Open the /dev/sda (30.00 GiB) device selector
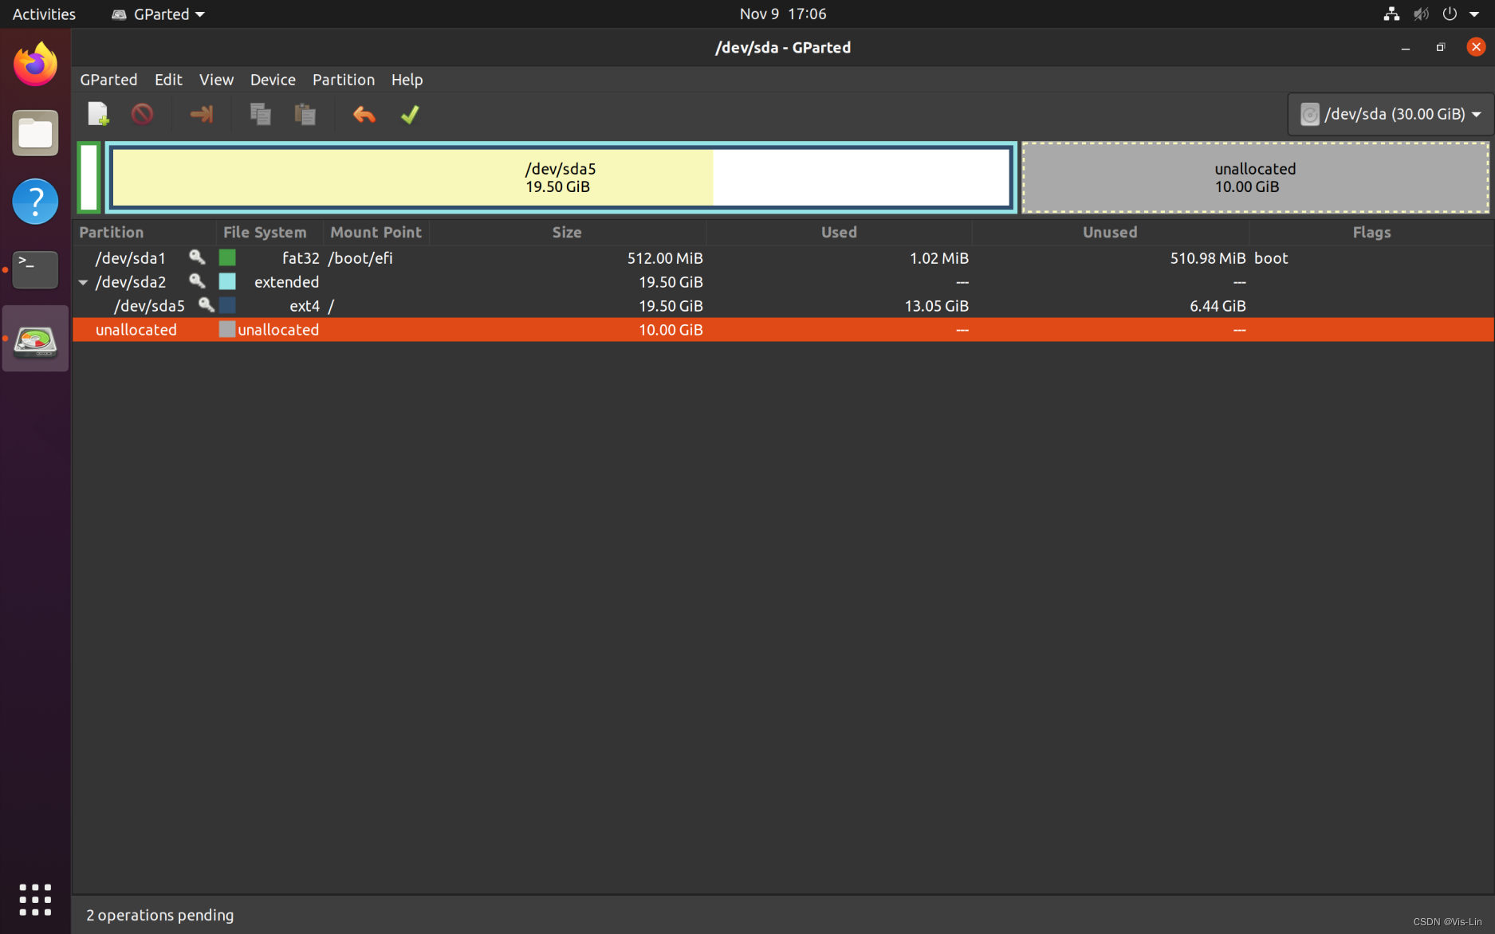The height and width of the screenshot is (934, 1495). point(1391,114)
